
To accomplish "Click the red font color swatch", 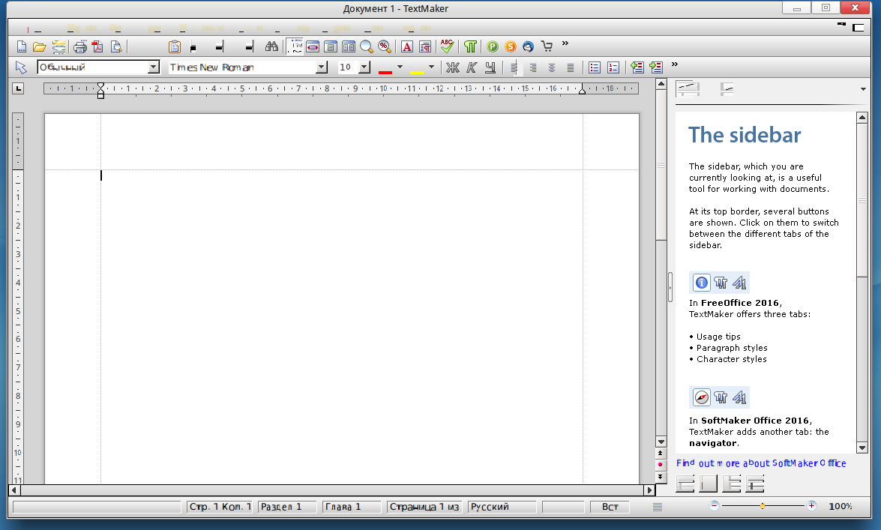I will 385,68.
